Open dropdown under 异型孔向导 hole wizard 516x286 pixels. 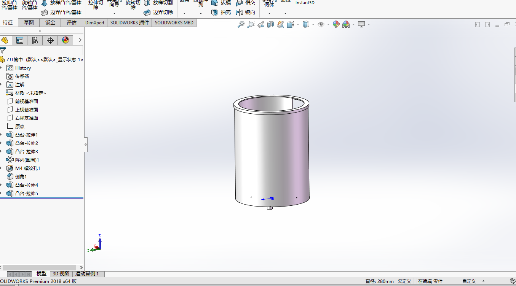click(x=114, y=13)
